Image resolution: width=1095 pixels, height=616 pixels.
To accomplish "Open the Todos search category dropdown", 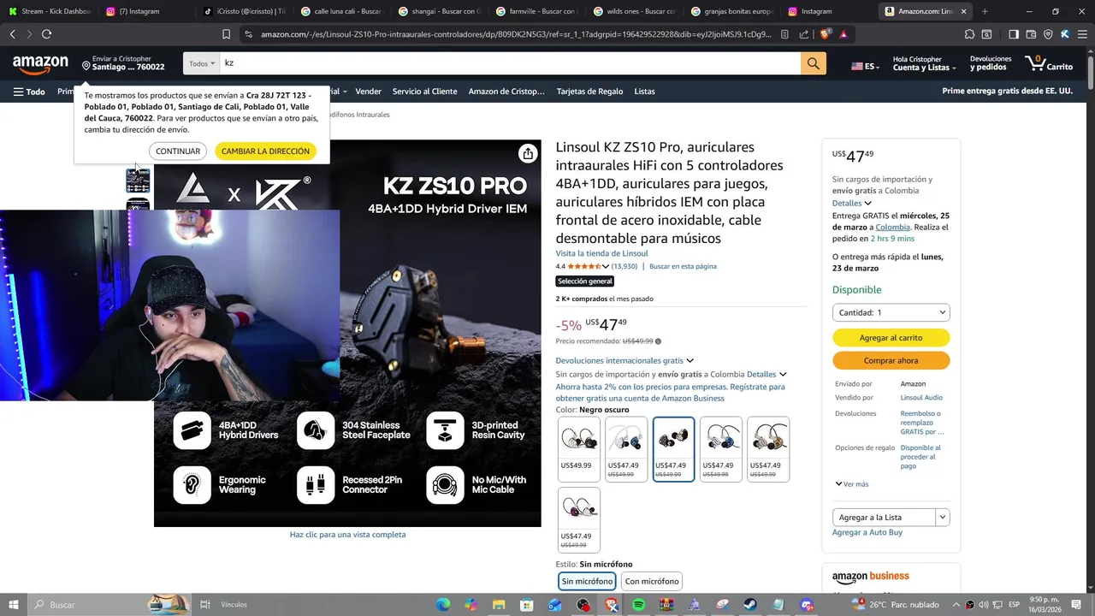I will 201,63.
